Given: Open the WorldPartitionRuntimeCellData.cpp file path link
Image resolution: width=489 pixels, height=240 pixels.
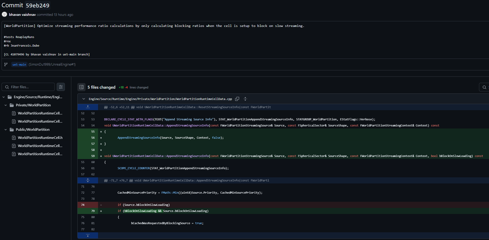Looking at the screenshot, I should 160,99.
